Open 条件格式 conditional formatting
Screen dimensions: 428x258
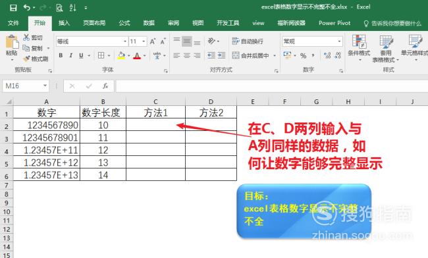[359, 48]
